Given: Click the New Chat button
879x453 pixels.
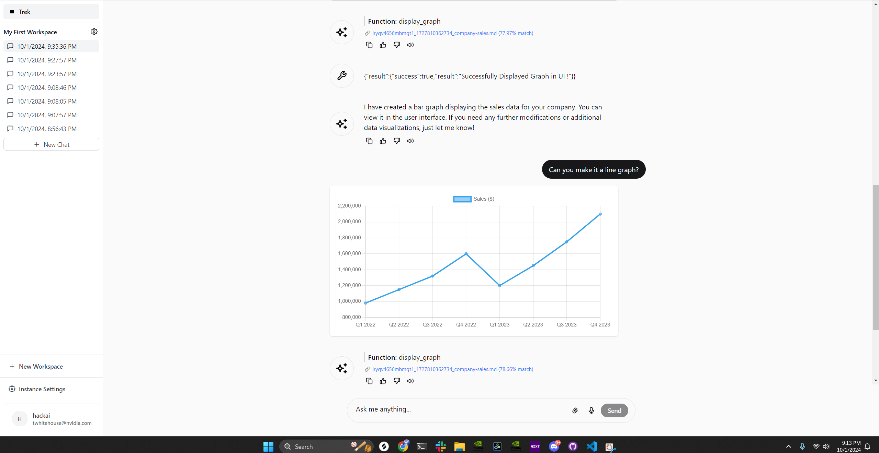Looking at the screenshot, I should [51, 144].
